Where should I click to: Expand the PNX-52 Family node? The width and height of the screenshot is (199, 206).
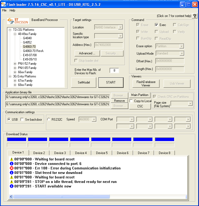[x=15, y=64]
